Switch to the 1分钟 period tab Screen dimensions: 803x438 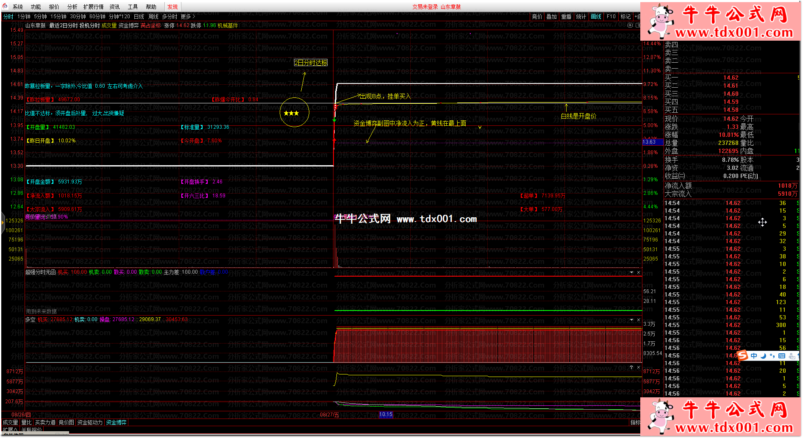pyautogui.click(x=24, y=17)
